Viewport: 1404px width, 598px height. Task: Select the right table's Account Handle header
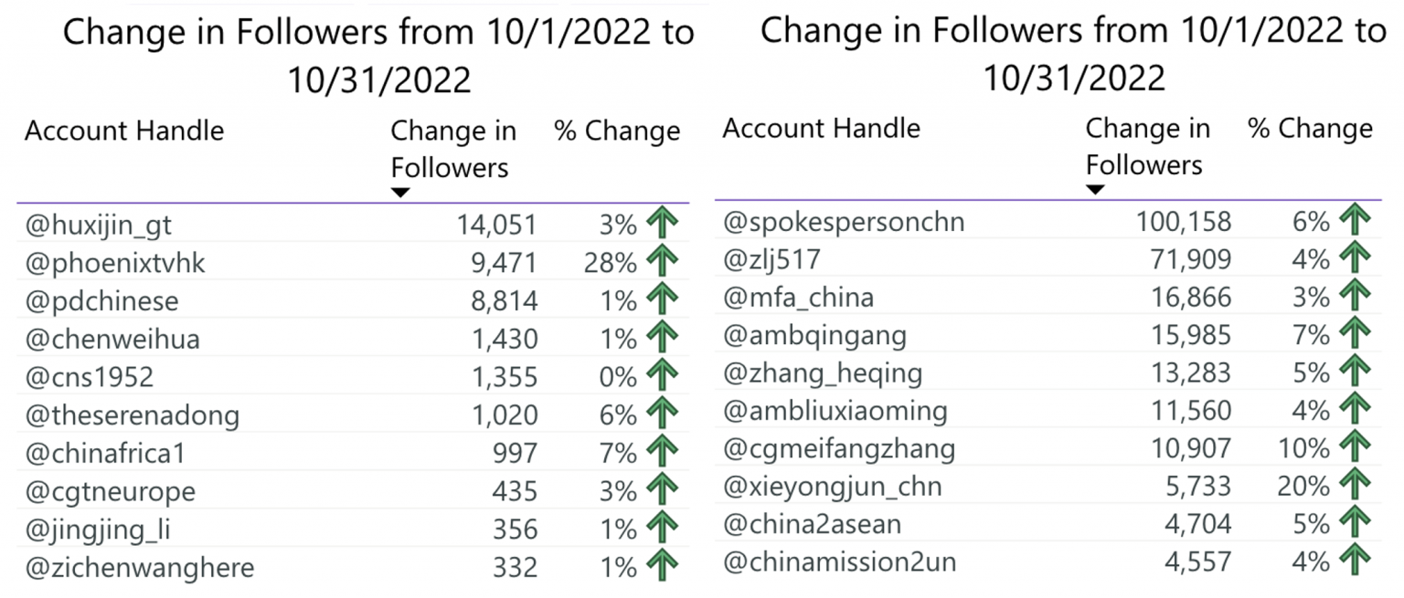822,128
